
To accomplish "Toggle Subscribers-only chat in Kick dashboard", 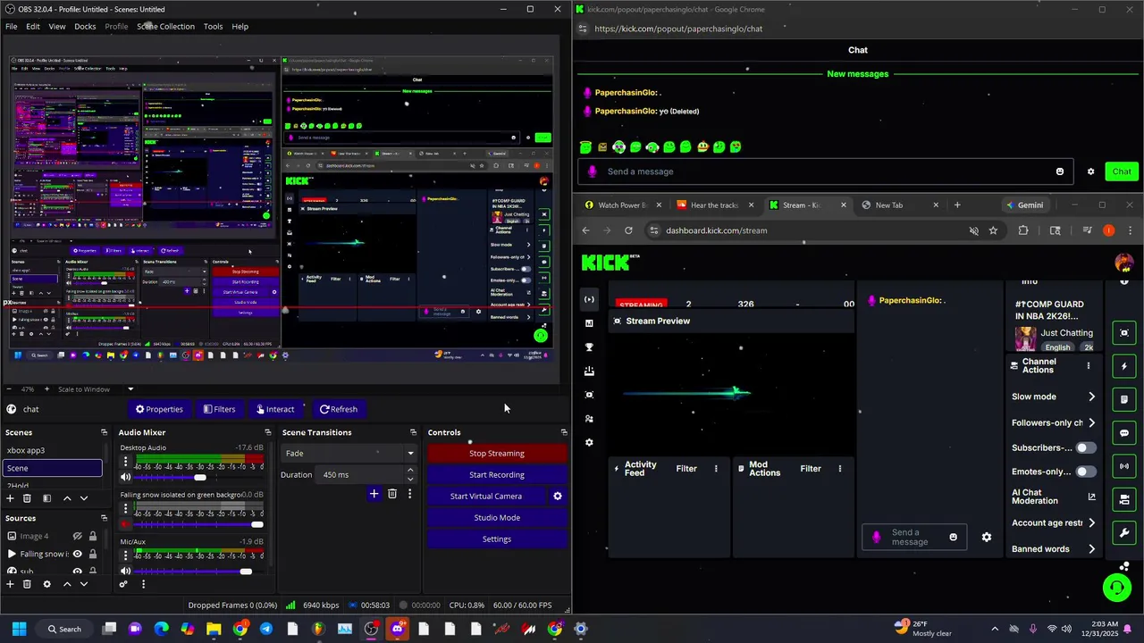I will click(1085, 447).
